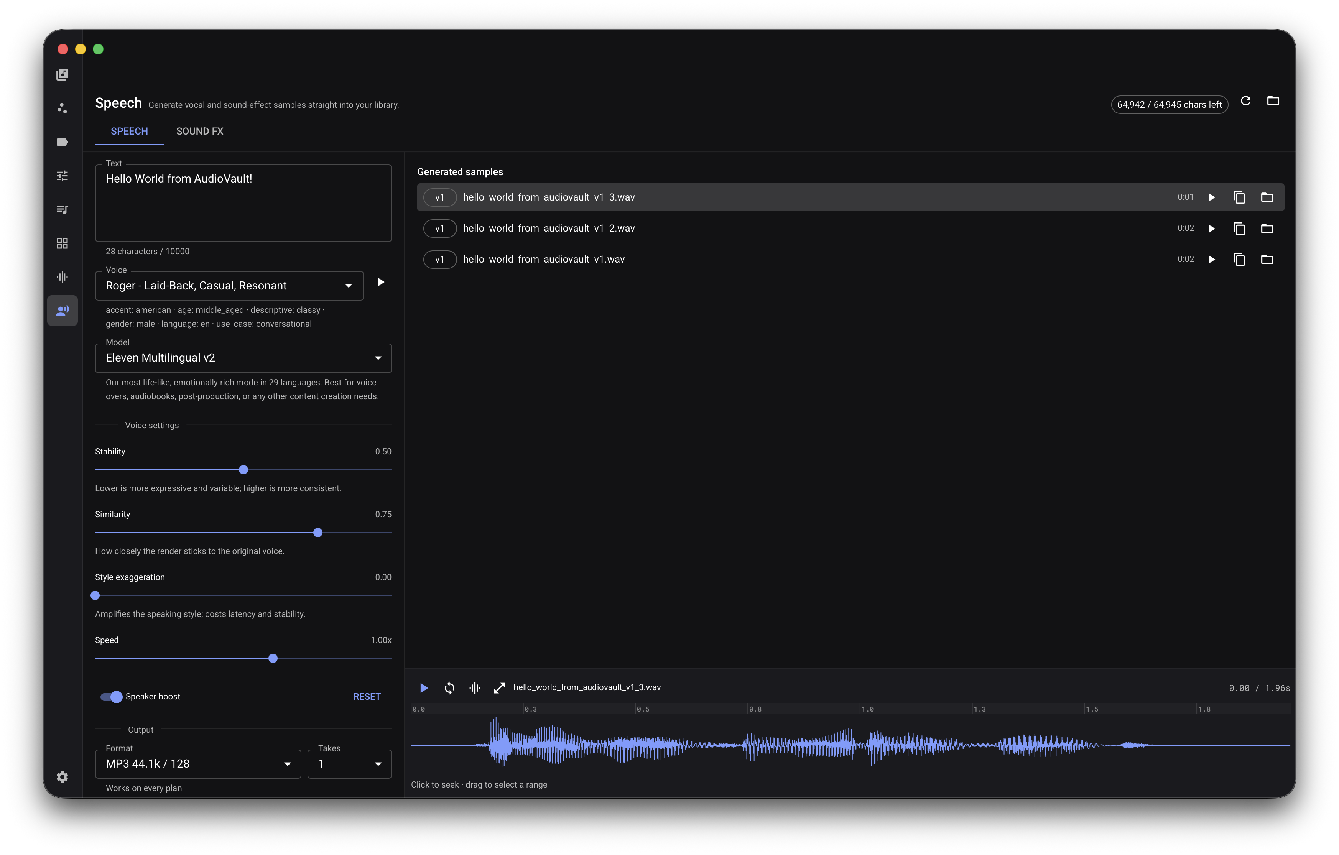Open the Format dropdown MP3 44.1k / 128
1339x855 pixels.
click(x=198, y=764)
